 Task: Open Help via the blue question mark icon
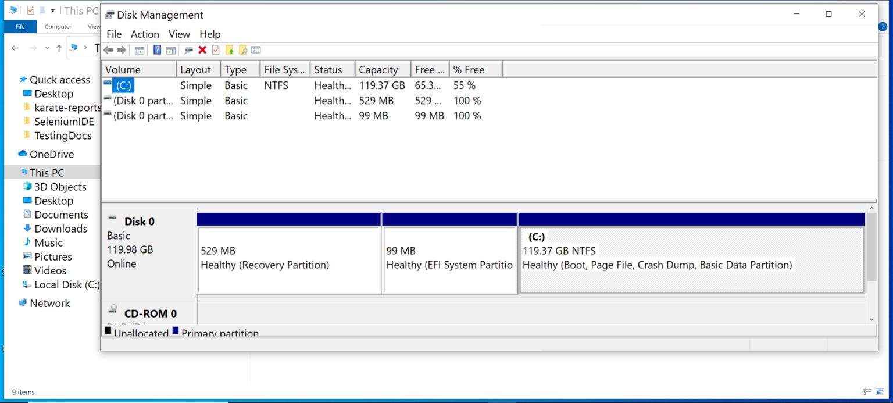point(157,49)
